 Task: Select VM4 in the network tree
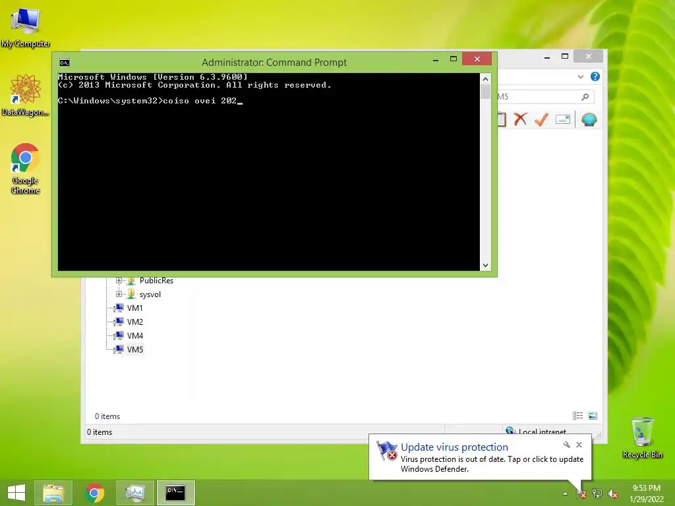[134, 335]
